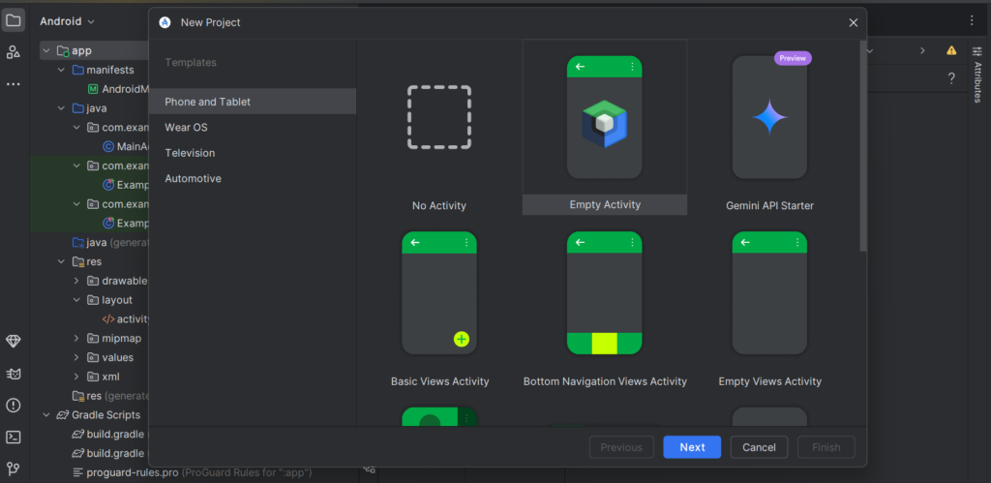Screen dimensions: 991x483
Task: Click the right chevron in editor toolbar
Action: tap(922, 50)
